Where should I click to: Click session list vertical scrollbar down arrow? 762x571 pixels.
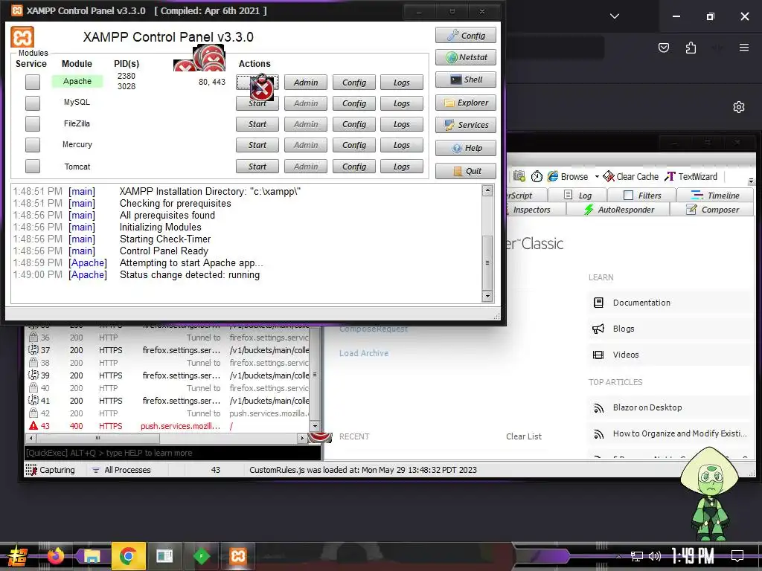click(315, 426)
